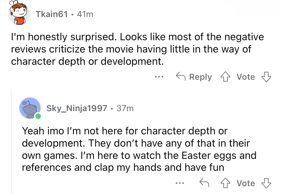
Task: Downvote Sky_Ninja1997's reply
Action: pyautogui.click(x=267, y=183)
